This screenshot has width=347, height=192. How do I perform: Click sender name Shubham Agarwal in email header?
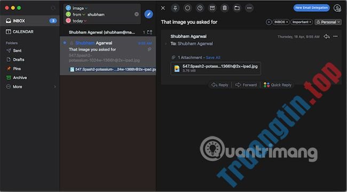coord(188,36)
